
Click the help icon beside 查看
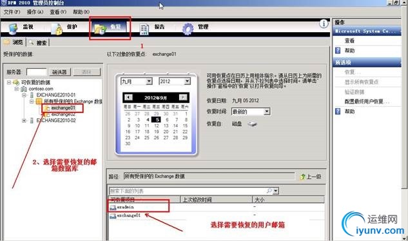(x=338, y=50)
